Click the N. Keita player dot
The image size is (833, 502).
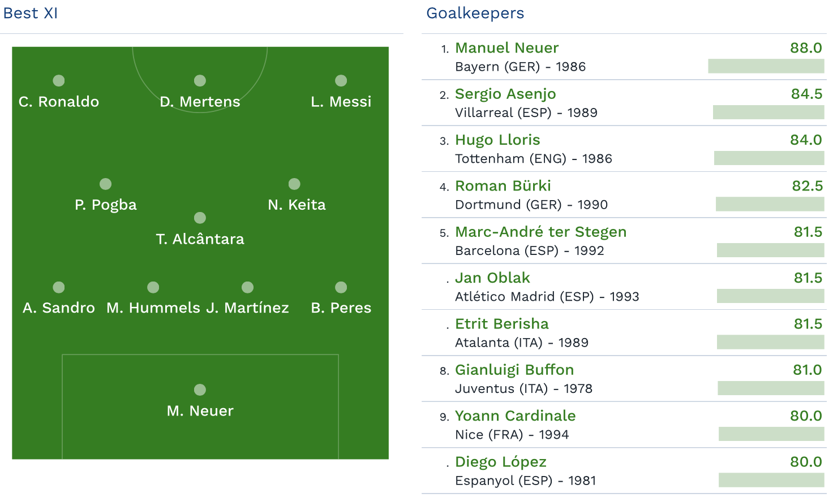click(294, 184)
